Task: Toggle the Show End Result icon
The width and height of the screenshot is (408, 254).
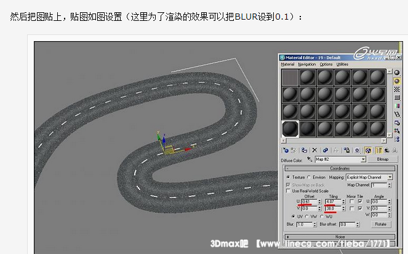Action: (x=379, y=150)
